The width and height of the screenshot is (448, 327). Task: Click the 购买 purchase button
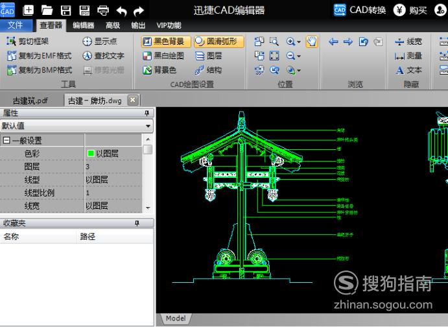point(410,10)
